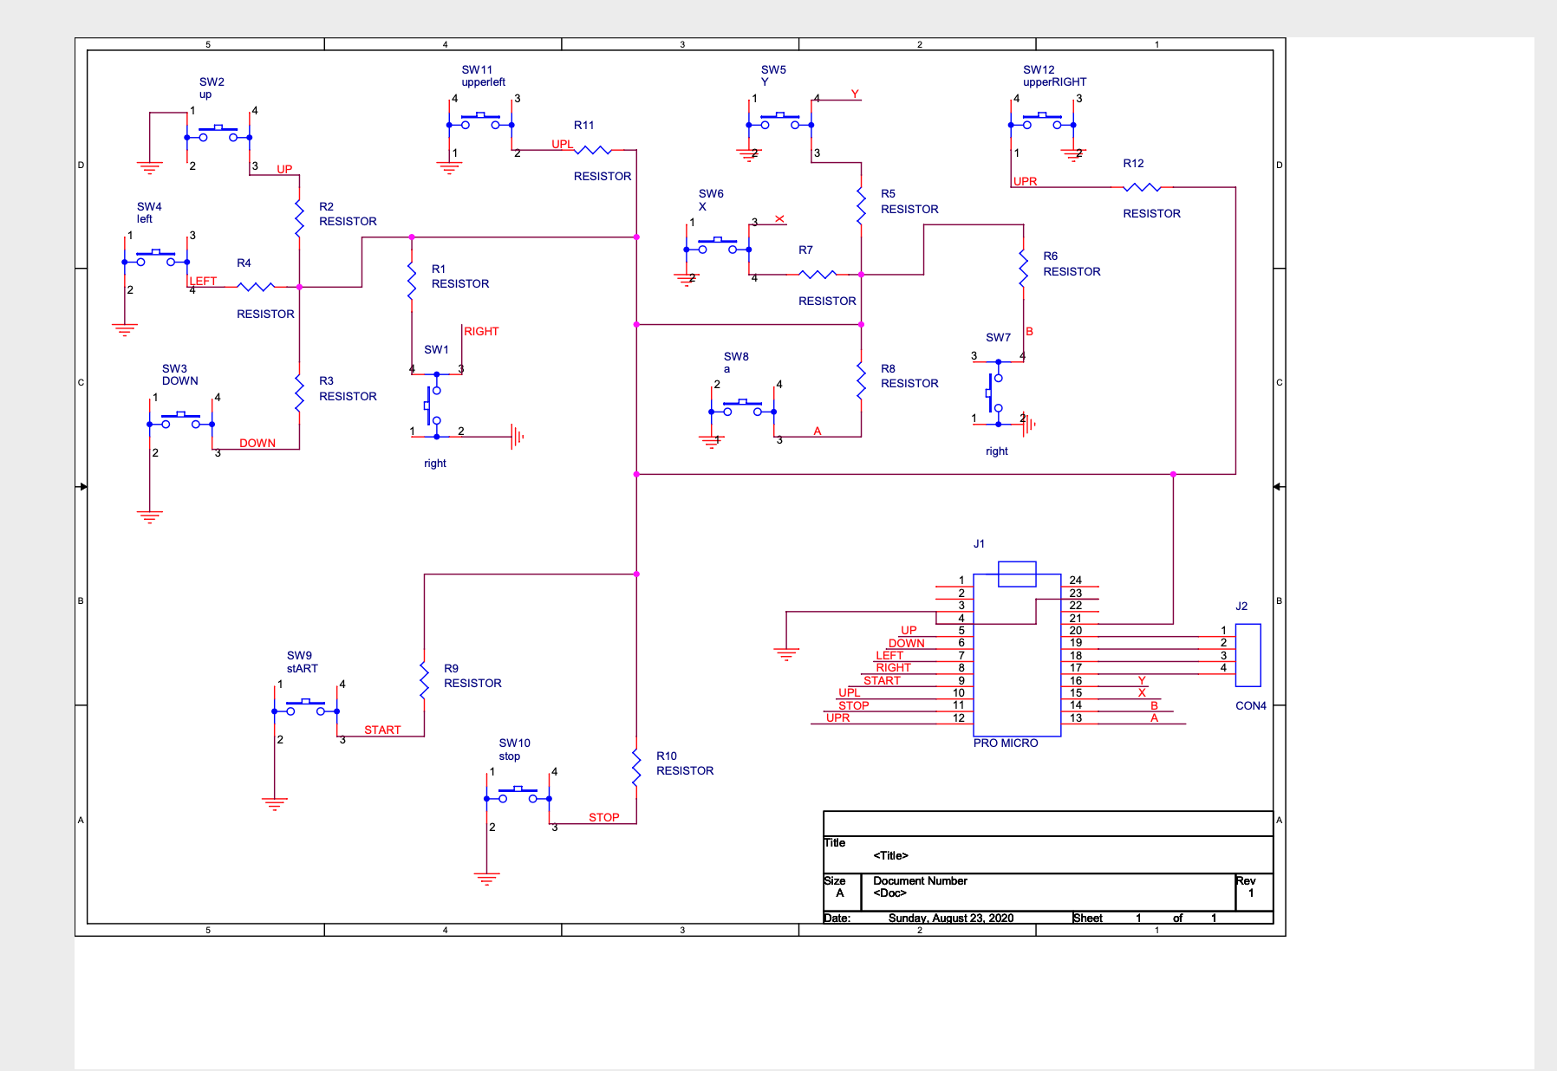Screen dimensions: 1557x1071
Task: Pick the SW4 left pushbutton switch symbol
Action: [156, 258]
